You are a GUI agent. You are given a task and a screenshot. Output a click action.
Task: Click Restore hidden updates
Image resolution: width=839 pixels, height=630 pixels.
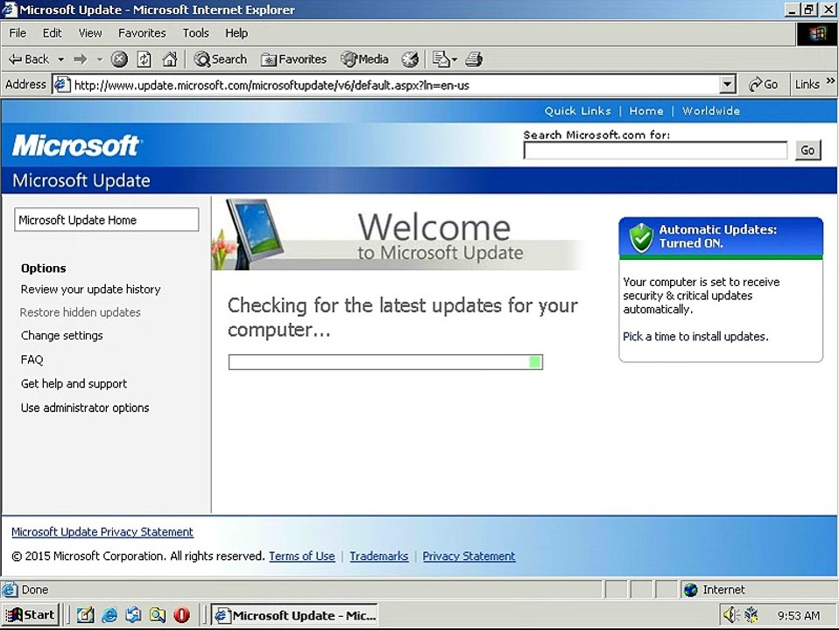tap(81, 312)
